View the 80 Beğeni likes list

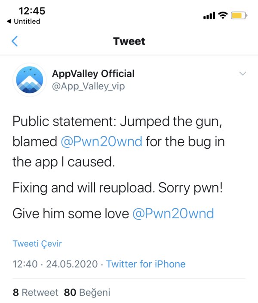87,293
